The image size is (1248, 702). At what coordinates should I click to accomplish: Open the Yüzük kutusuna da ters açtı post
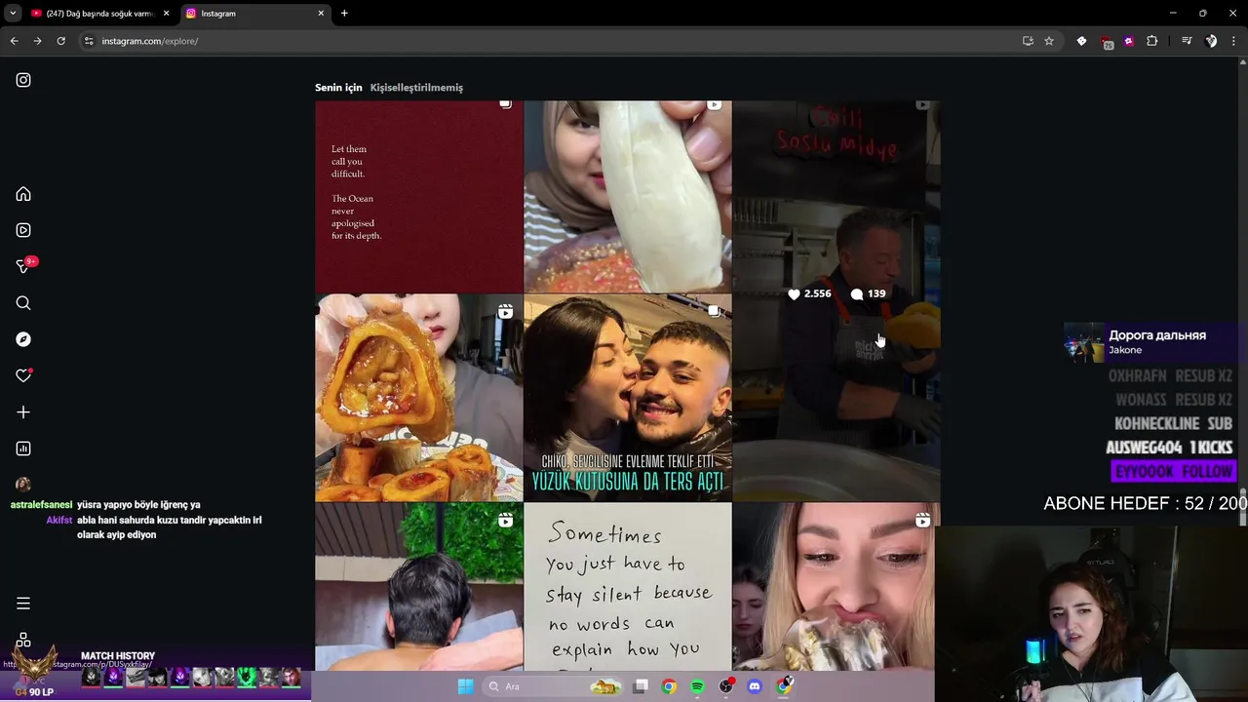628,398
